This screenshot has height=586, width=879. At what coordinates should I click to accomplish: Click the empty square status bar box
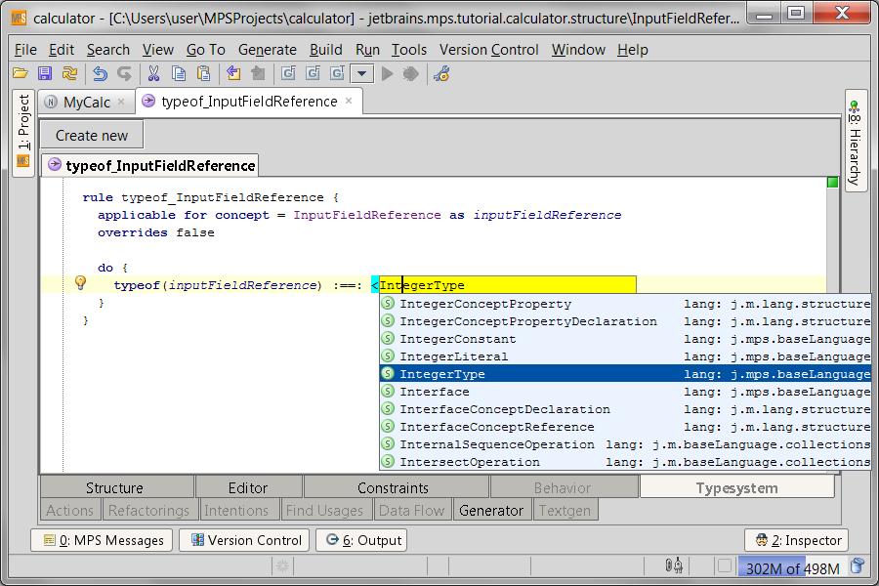(725, 565)
